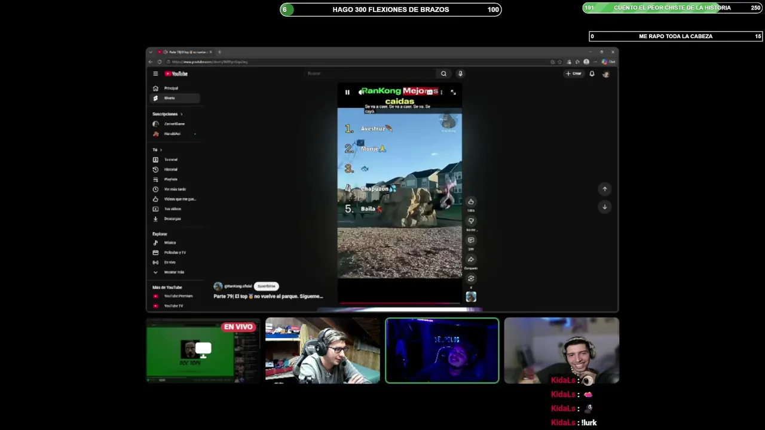Pause the Shorts video

(347, 92)
